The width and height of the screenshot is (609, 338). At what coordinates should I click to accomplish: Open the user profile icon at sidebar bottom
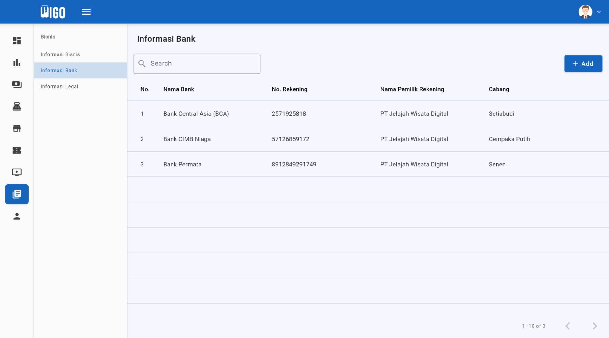17,216
